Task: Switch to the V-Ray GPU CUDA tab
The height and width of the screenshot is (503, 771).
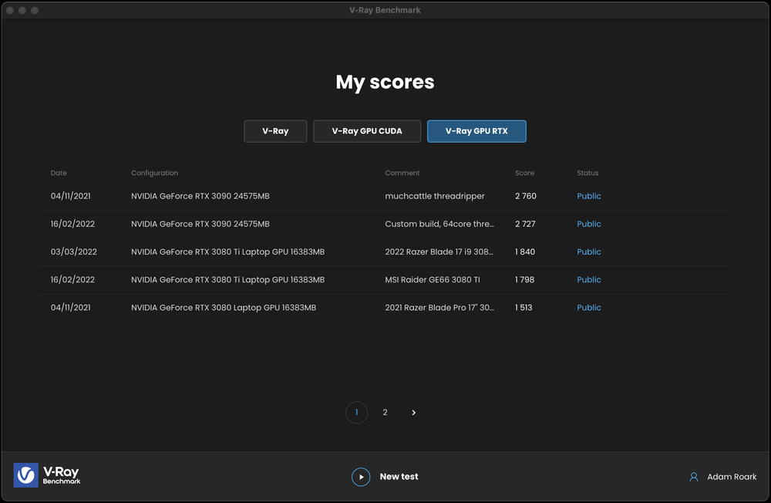Action: click(367, 131)
